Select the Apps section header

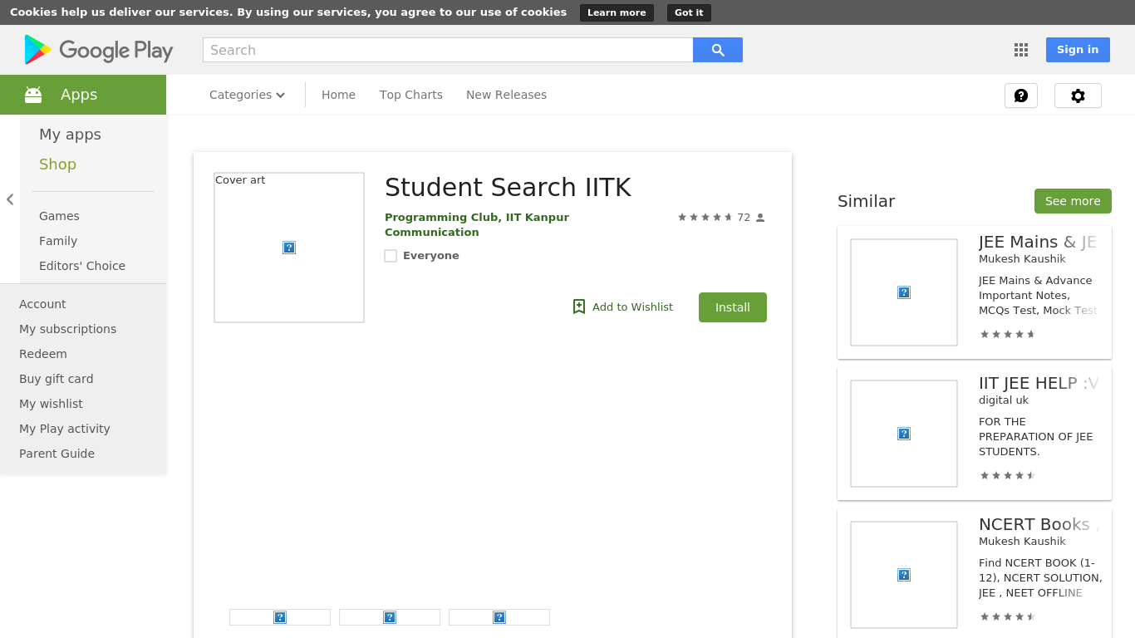click(83, 95)
